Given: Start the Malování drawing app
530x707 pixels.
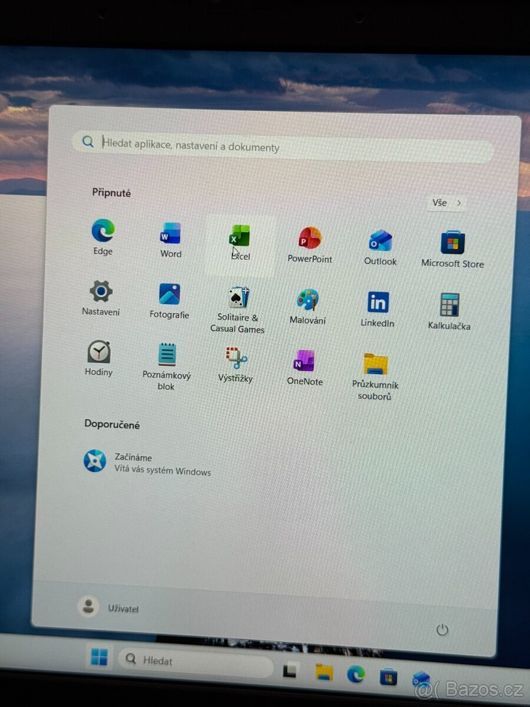Looking at the screenshot, I should [307, 300].
